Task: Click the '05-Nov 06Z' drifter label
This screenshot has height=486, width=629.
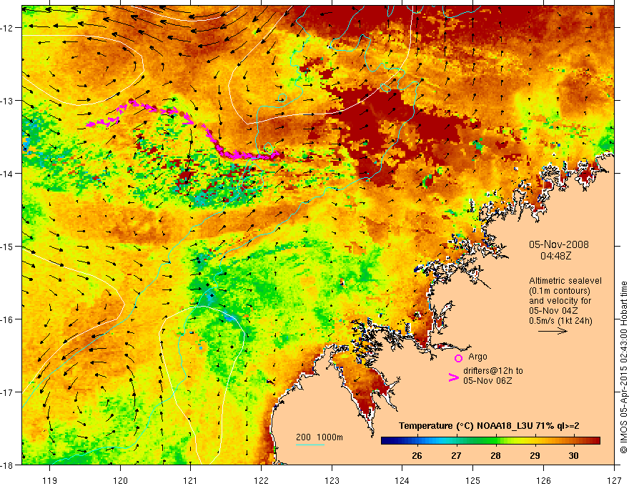Action: [x=487, y=381]
